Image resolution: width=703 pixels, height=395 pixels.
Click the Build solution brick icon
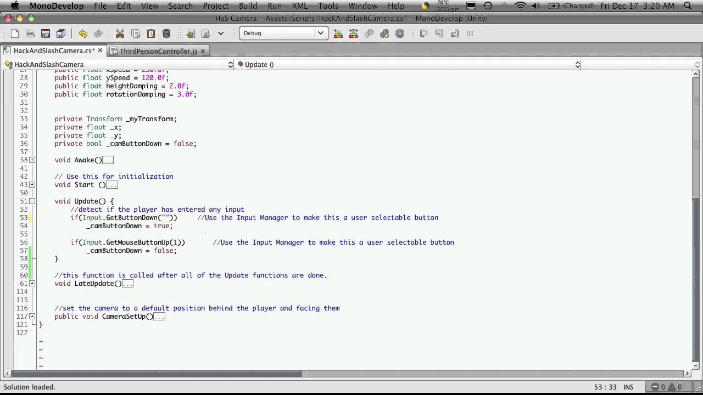338,33
